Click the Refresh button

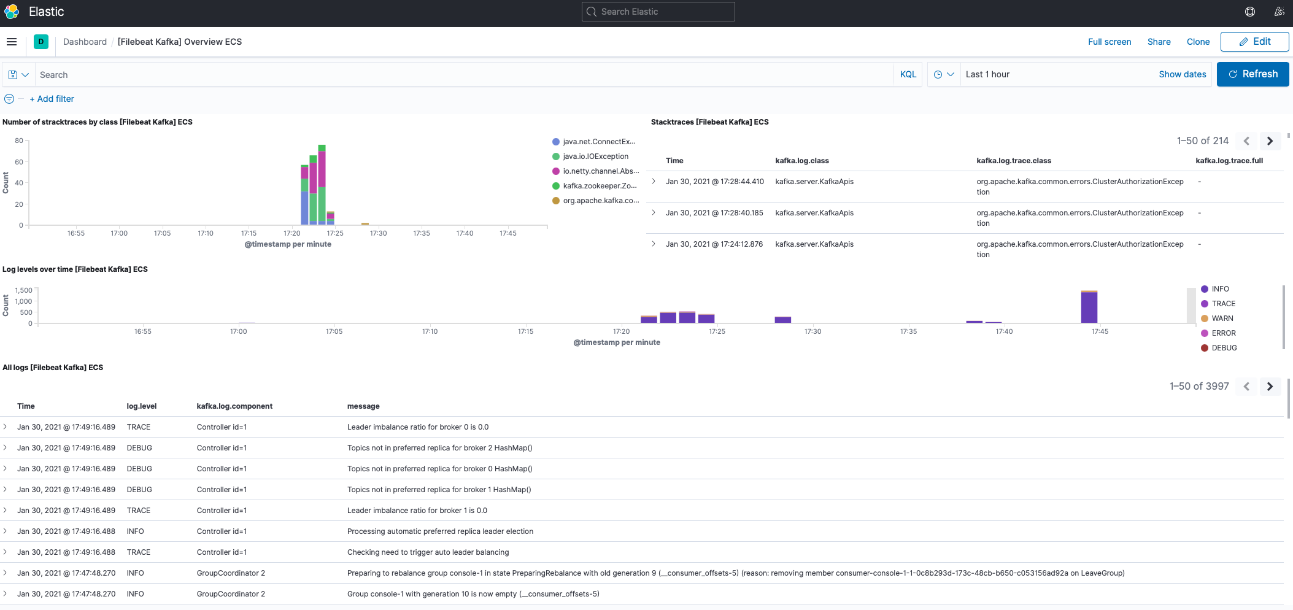coord(1253,74)
